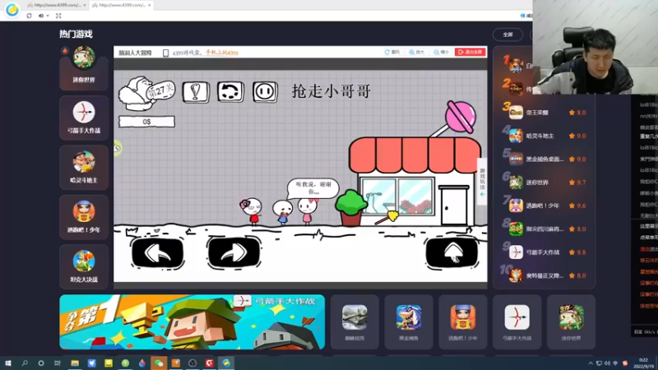658x370 pixels.
Task: Open the 逃跑吧！少年 card in bottom row
Action: (463, 321)
